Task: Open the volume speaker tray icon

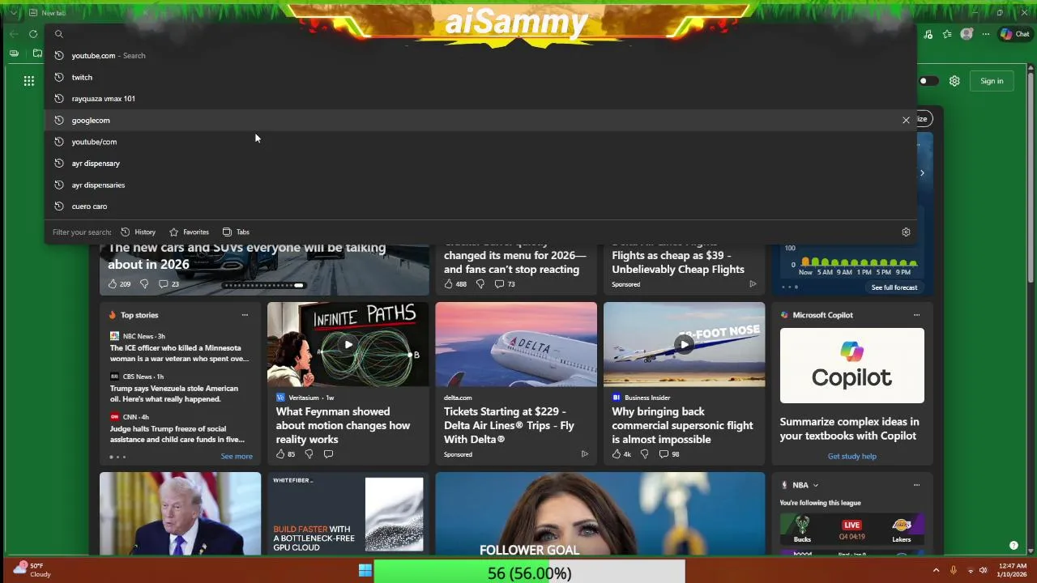Action: (x=983, y=571)
